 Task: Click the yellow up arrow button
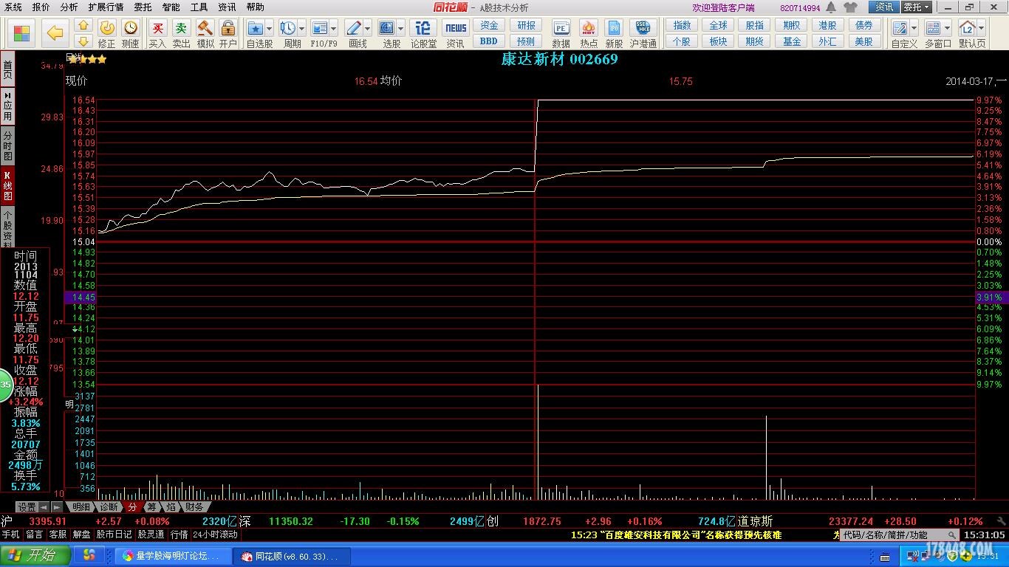pyautogui.click(x=83, y=26)
